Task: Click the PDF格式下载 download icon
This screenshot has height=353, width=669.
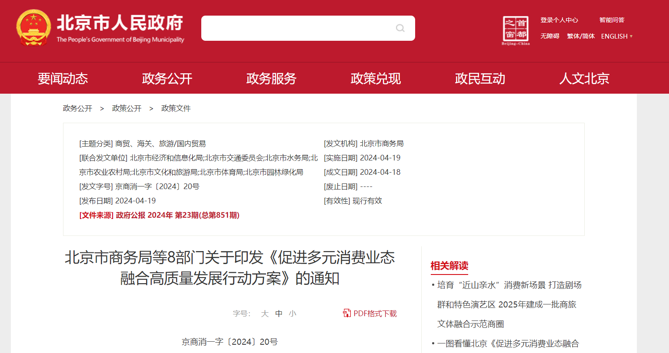Action: pyautogui.click(x=346, y=313)
